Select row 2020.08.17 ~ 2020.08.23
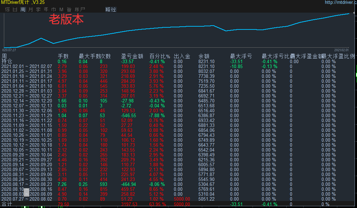The height and width of the screenshot is (208, 357). pyautogui.click(x=27, y=184)
